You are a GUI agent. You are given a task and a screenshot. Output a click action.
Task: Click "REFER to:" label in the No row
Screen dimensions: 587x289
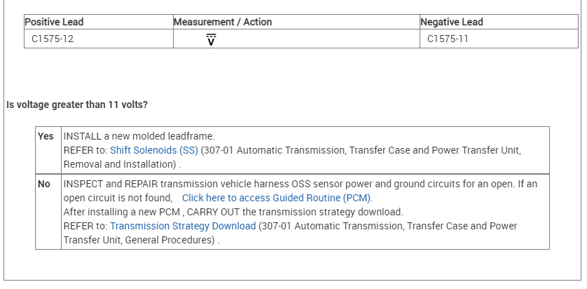(x=85, y=226)
